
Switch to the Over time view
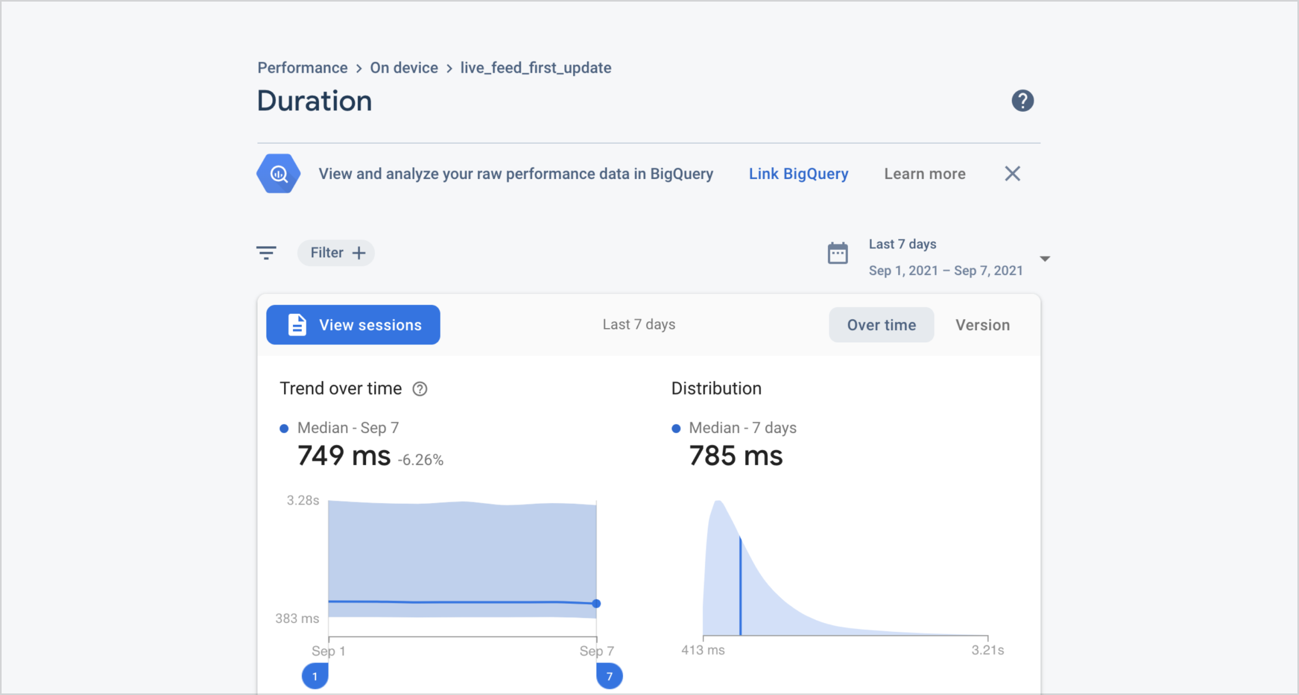(x=881, y=325)
